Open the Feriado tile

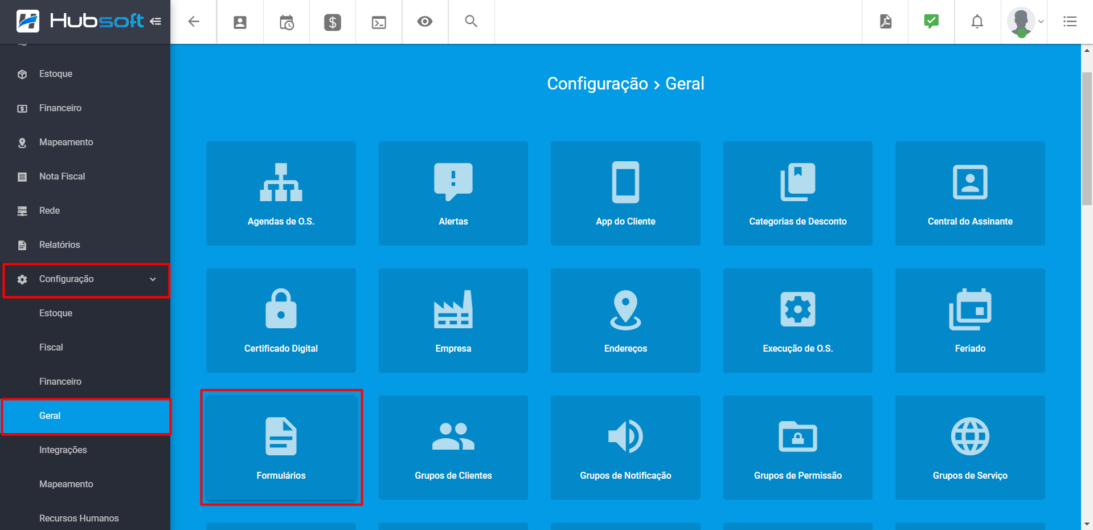(x=970, y=320)
